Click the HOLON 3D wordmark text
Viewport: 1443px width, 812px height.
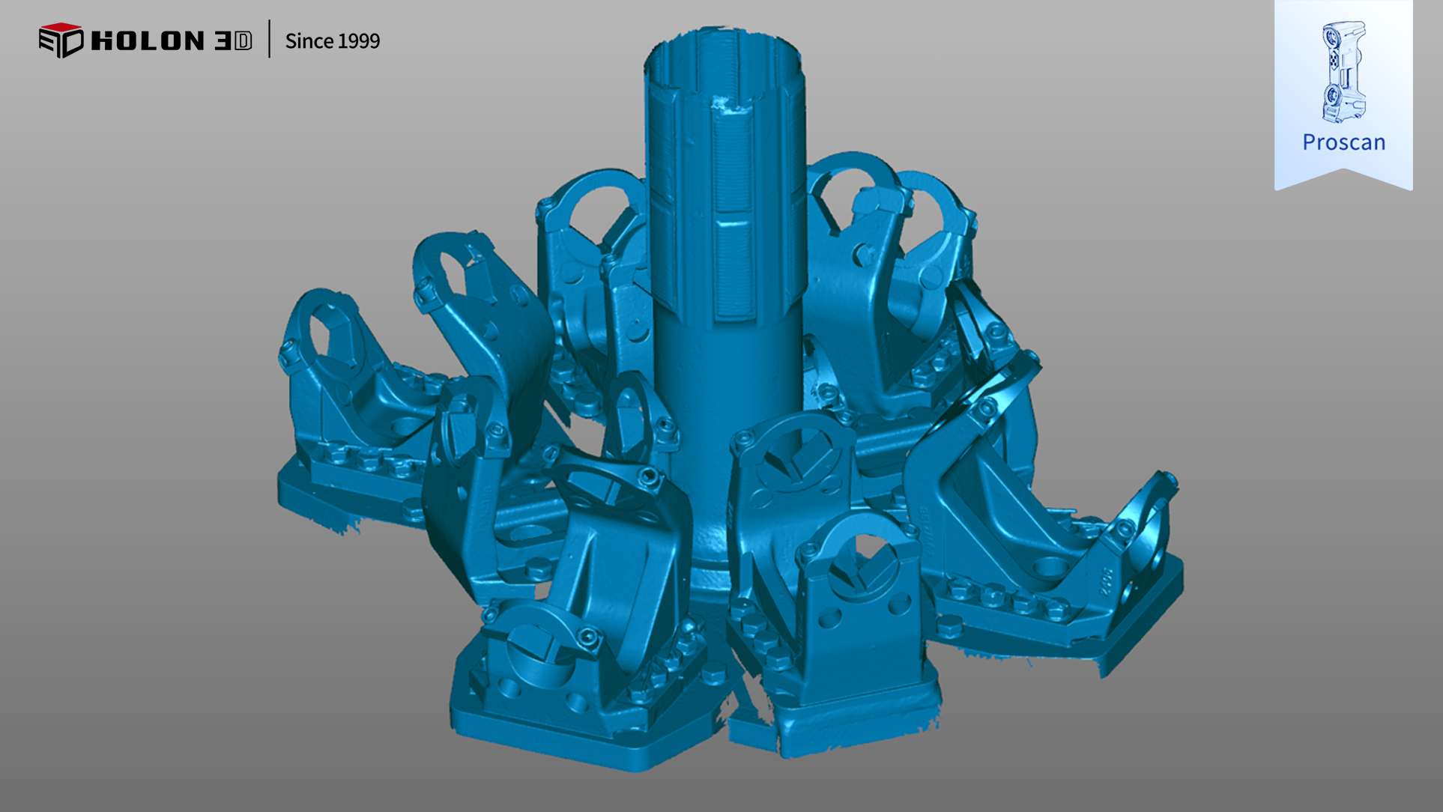(171, 40)
